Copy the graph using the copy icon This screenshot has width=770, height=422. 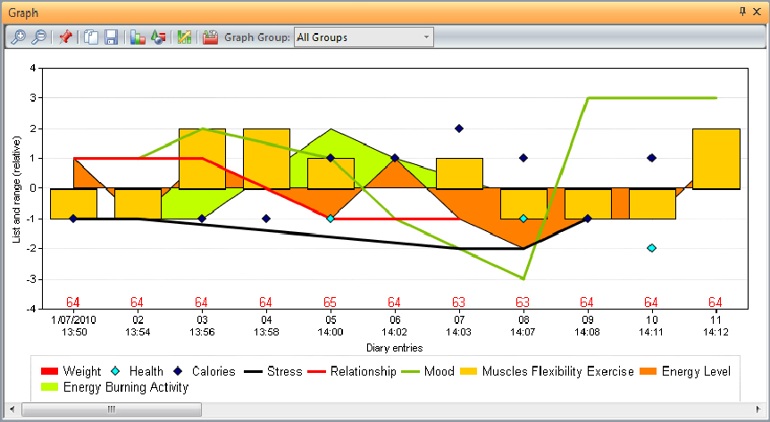[x=92, y=37]
